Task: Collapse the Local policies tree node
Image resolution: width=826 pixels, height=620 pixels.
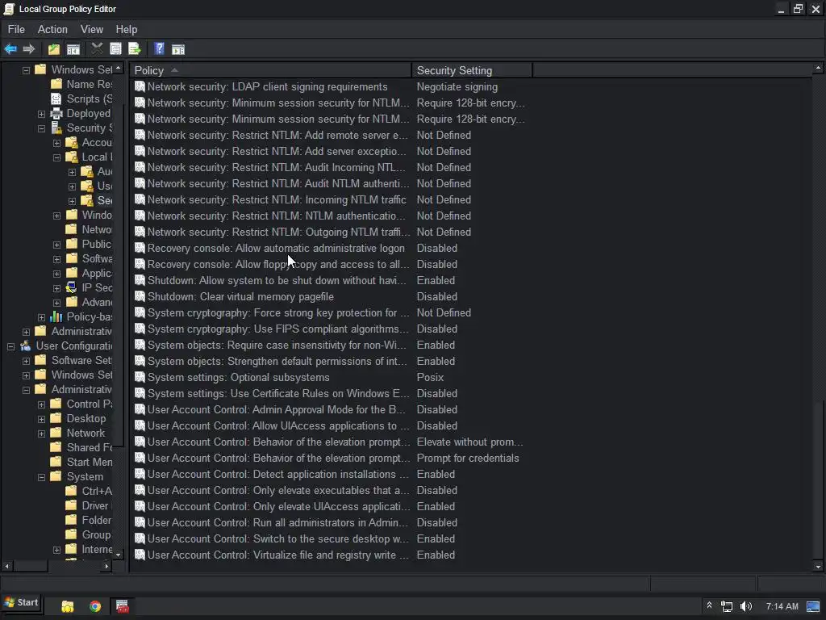Action: (x=56, y=157)
